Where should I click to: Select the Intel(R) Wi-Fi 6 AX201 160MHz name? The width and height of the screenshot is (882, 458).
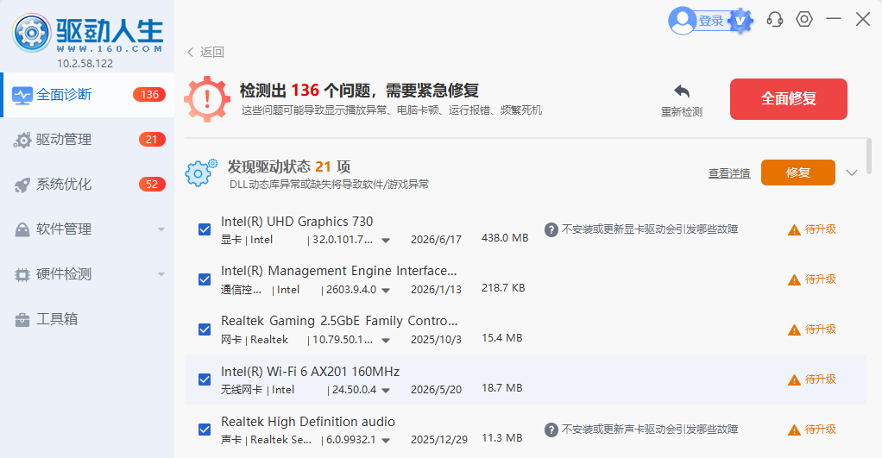click(x=310, y=372)
